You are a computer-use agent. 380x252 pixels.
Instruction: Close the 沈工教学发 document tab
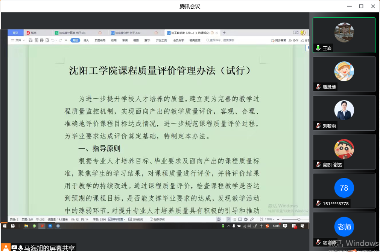click(x=217, y=33)
